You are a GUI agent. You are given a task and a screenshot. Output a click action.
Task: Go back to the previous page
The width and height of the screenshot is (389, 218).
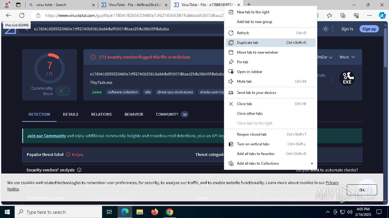[9, 15]
